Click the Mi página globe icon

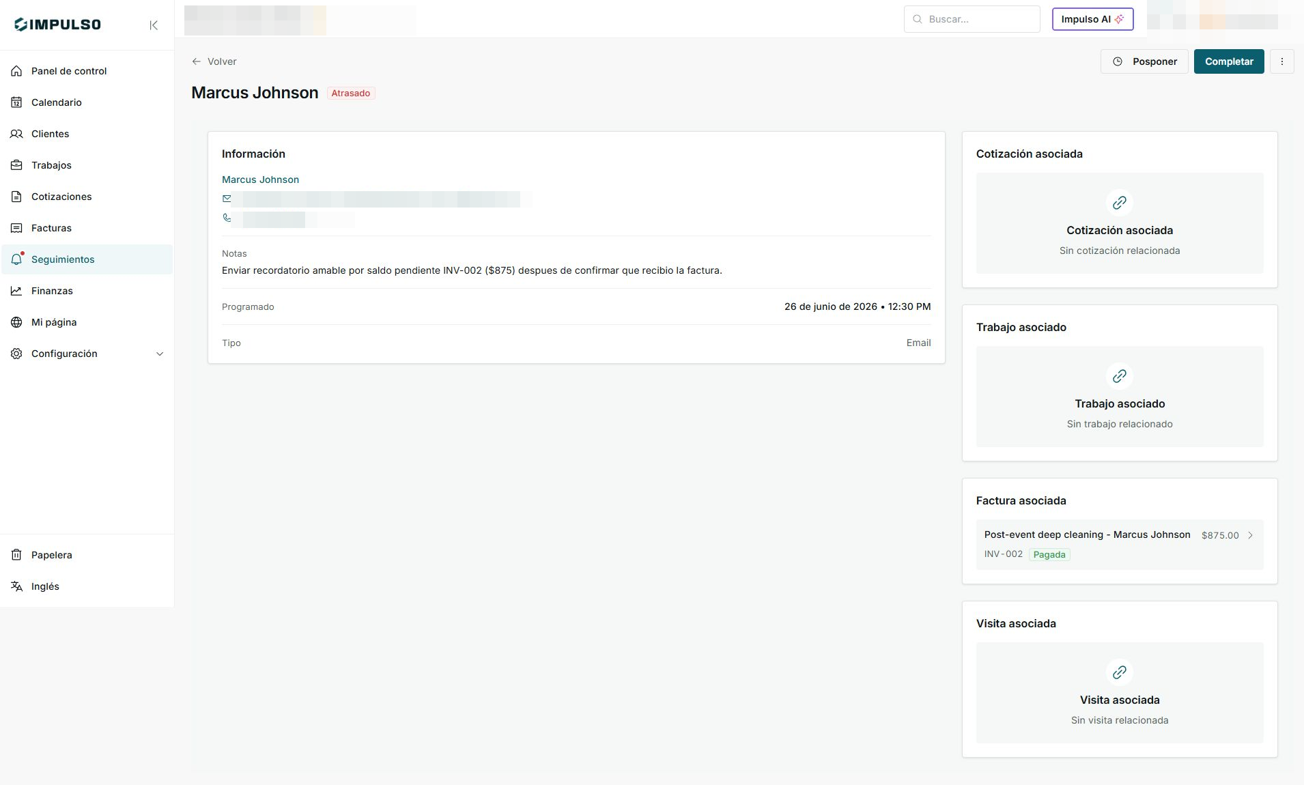16,322
